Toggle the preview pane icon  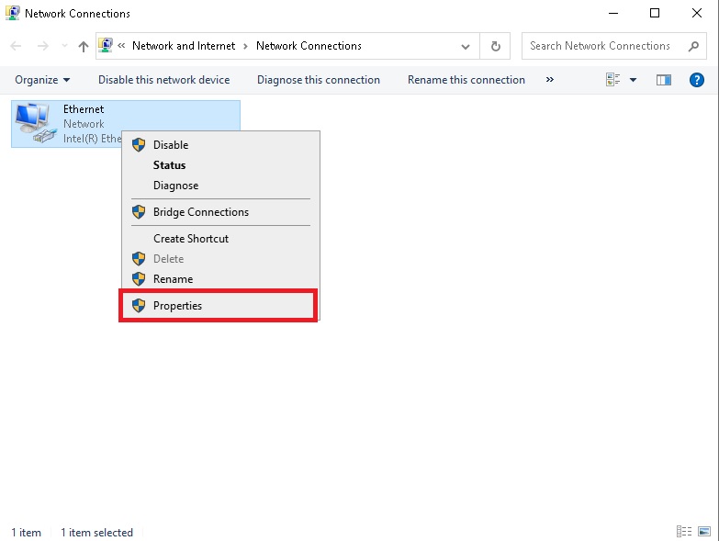click(x=664, y=80)
